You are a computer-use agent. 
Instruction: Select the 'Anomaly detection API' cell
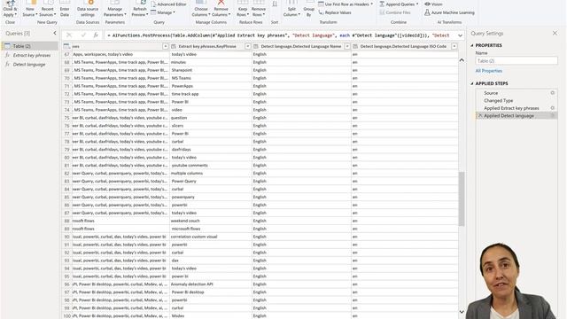point(211,284)
